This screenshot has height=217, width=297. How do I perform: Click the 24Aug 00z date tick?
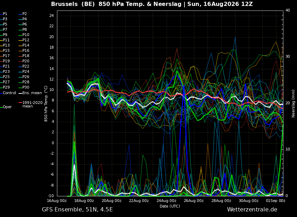(x=167, y=201)
